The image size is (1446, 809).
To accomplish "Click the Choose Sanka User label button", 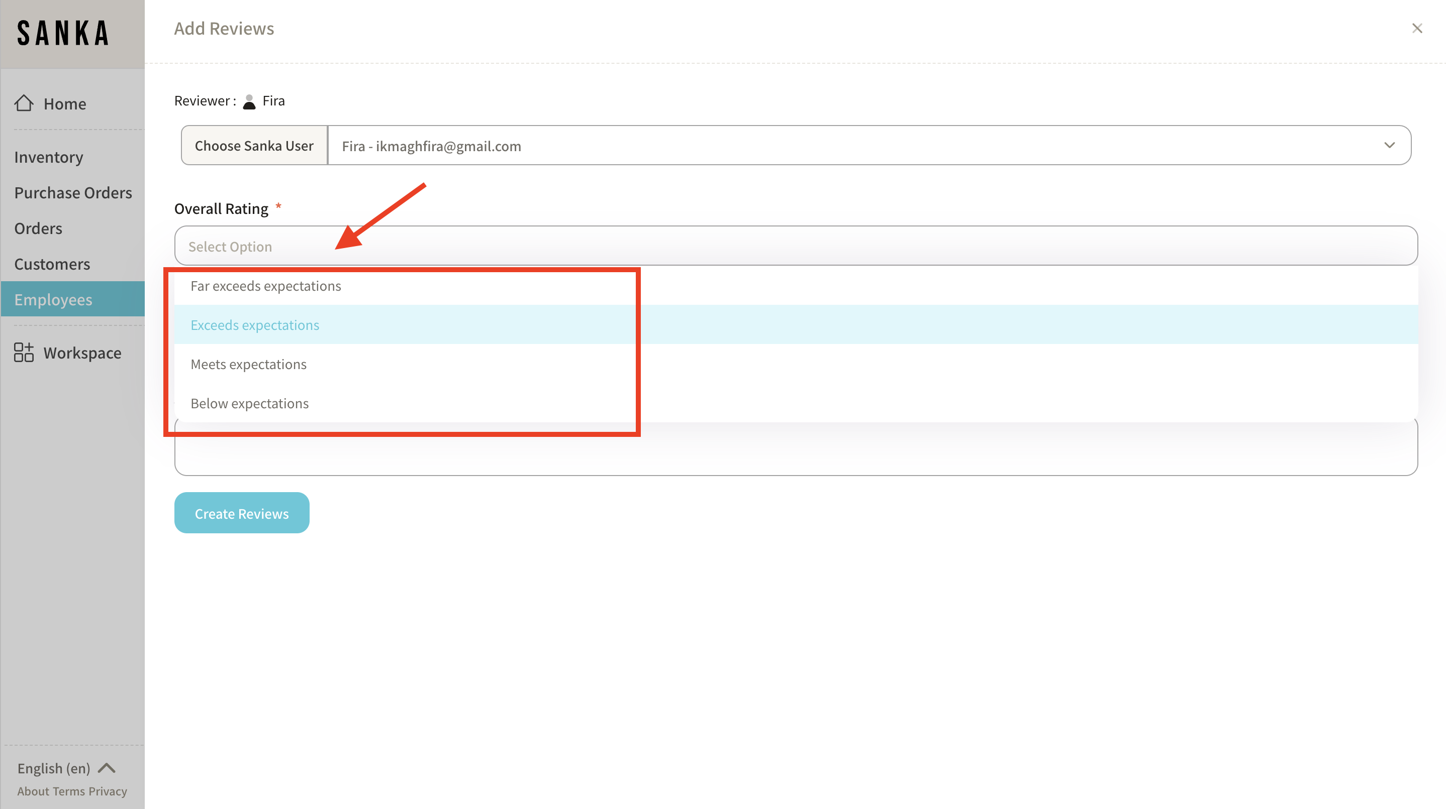I will [x=254, y=145].
